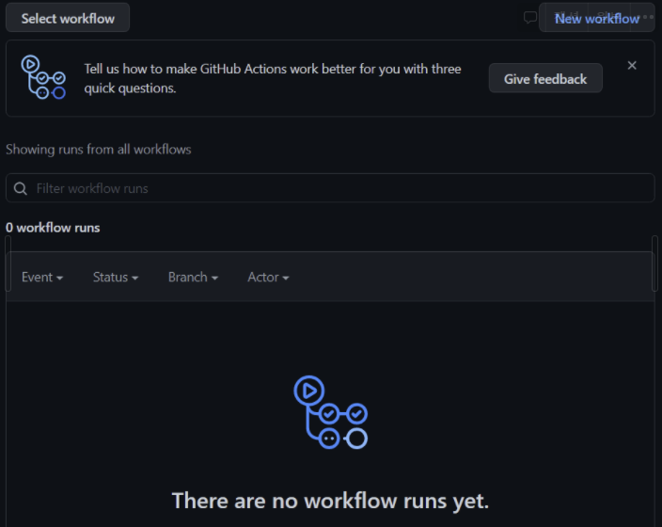Expand the Actor filter dropdown

coord(268,278)
